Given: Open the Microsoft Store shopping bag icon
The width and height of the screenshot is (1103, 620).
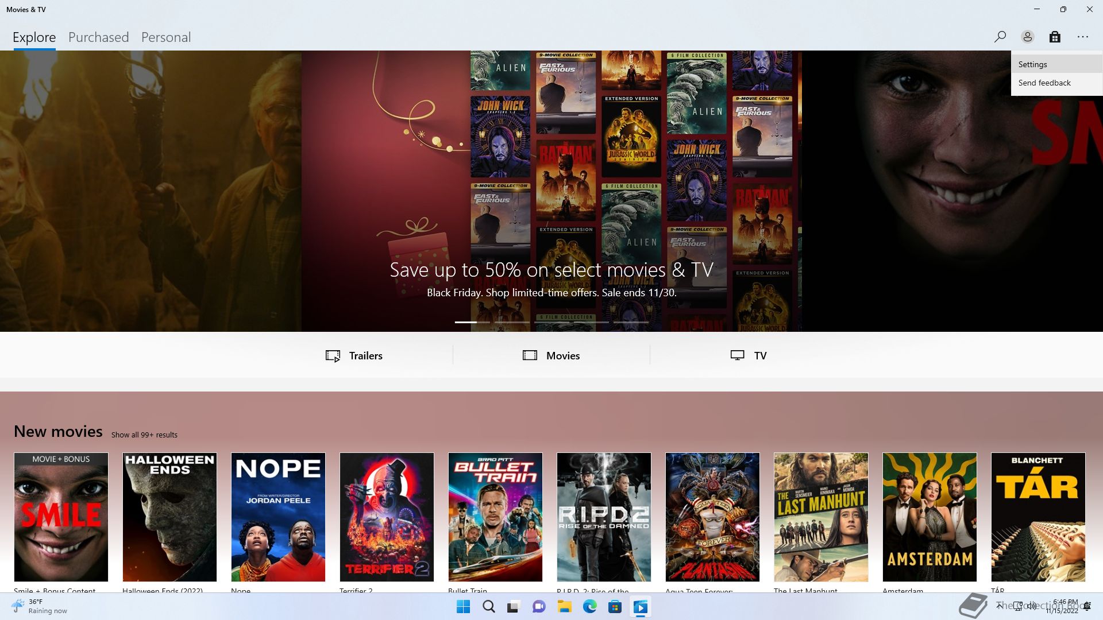Looking at the screenshot, I should click(x=1055, y=37).
